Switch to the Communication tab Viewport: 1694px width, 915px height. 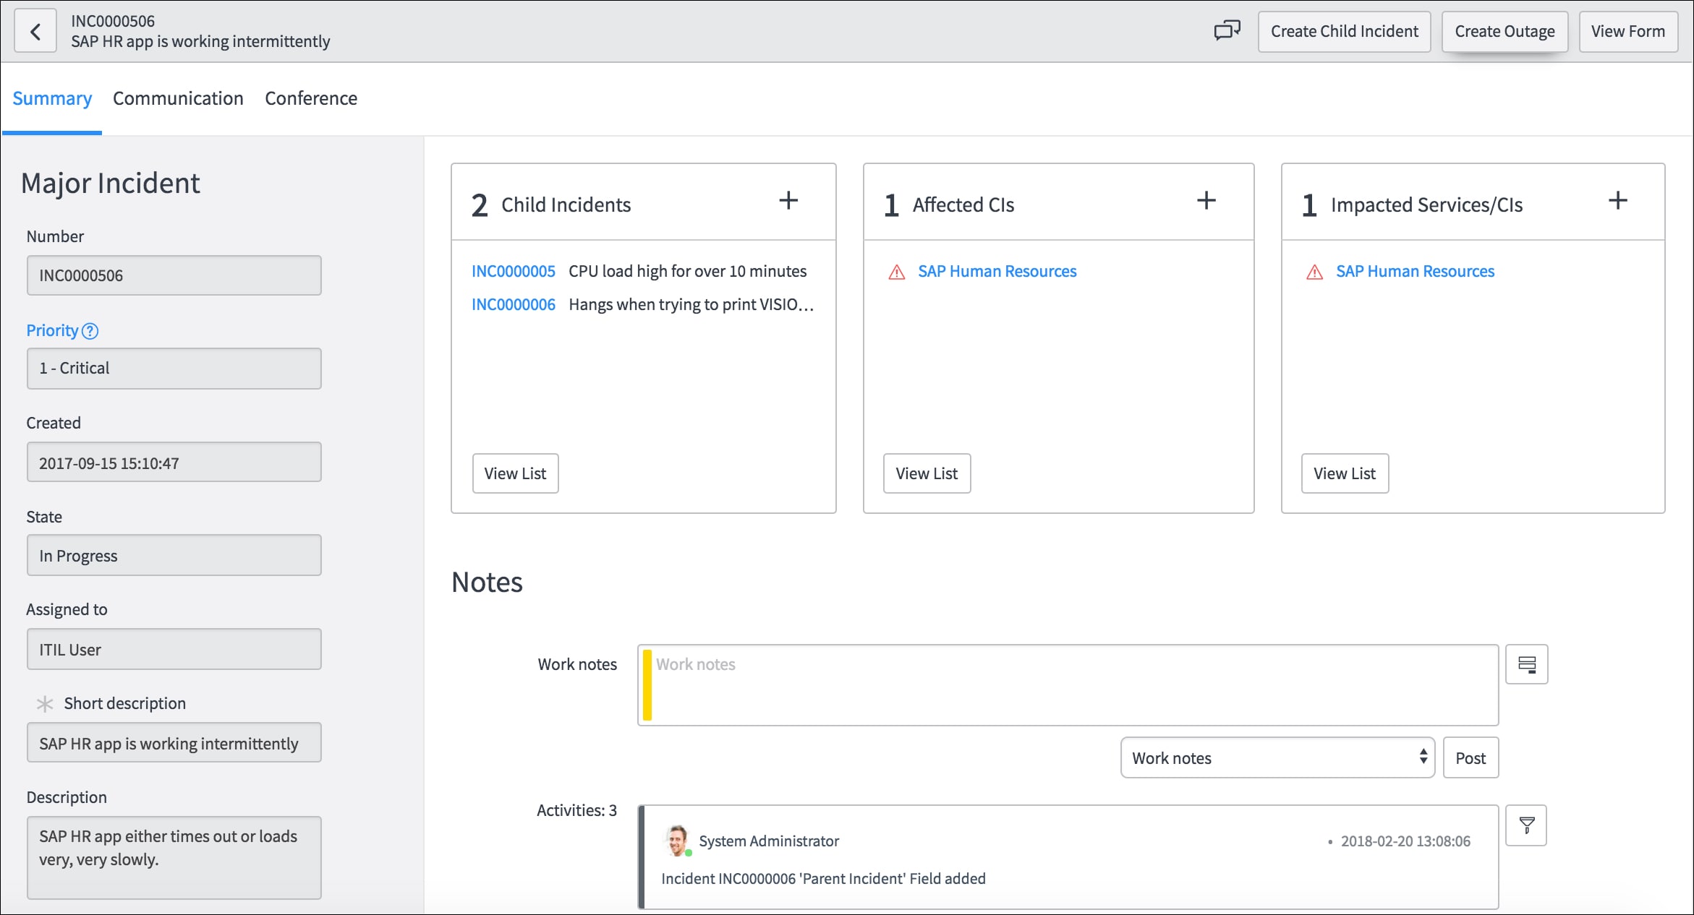178,98
